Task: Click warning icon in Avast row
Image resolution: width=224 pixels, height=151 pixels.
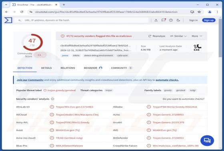Action: pyautogui.click(x=52, y=130)
